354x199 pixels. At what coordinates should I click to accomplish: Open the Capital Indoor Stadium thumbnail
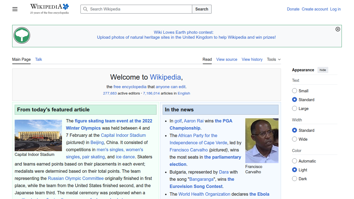[x=38, y=135]
